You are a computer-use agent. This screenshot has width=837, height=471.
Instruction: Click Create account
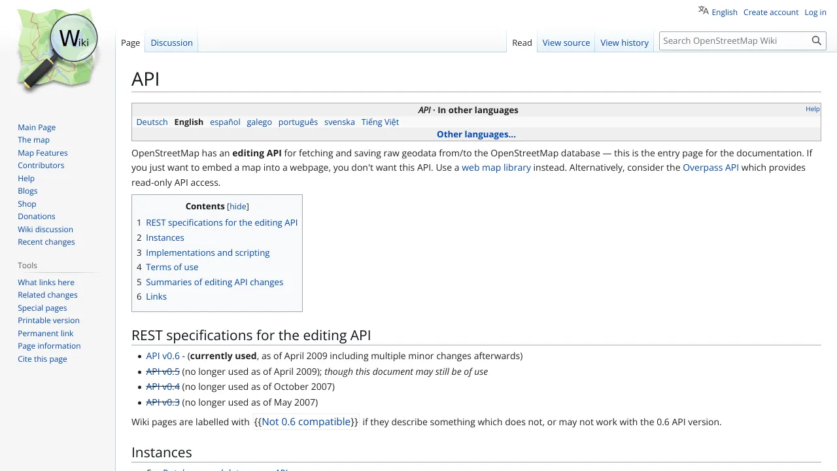tap(771, 12)
